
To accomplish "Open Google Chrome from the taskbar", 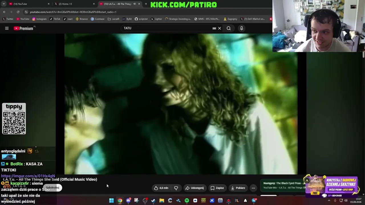I will pyautogui.click(x=120, y=200).
